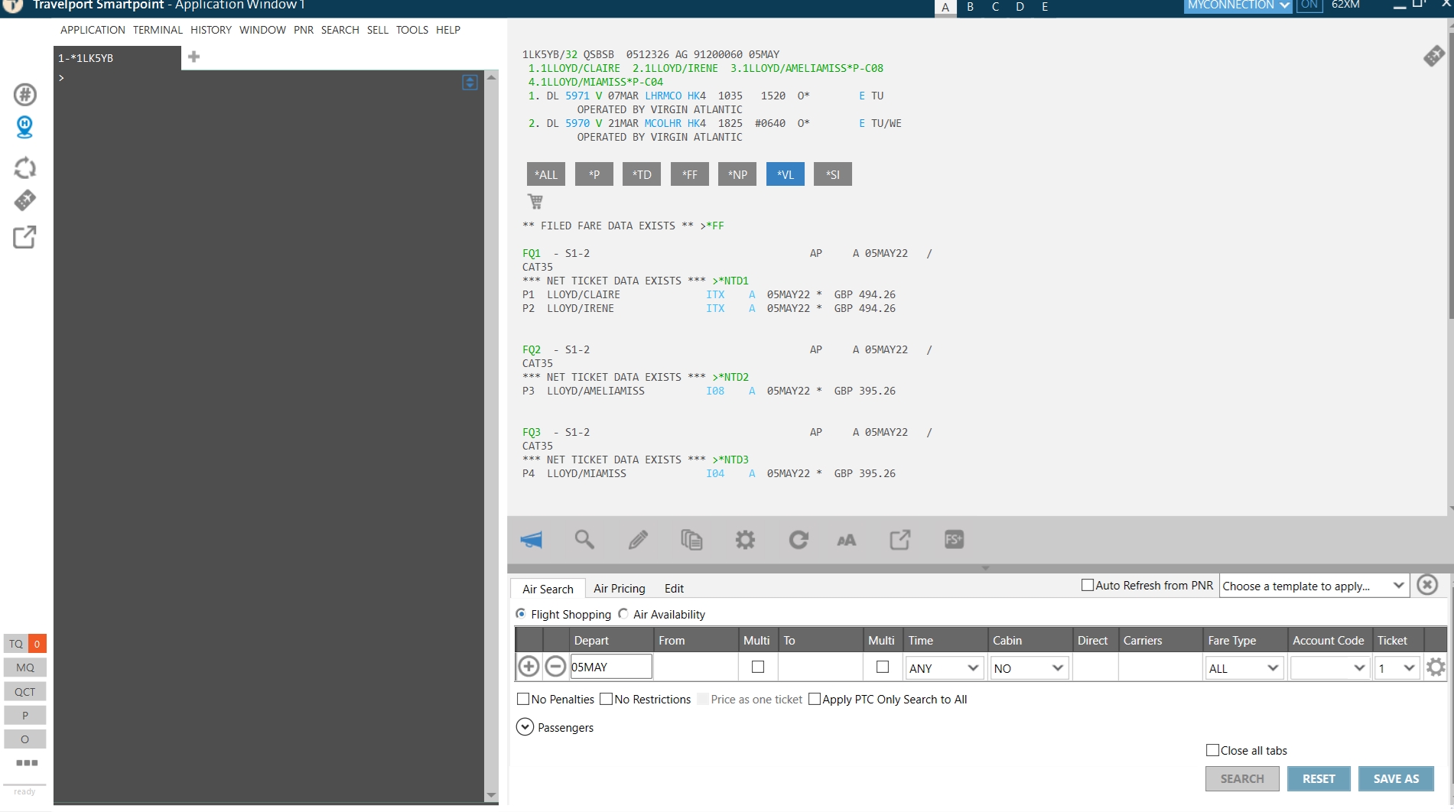Screen dimensions: 1454x812
Task: Click the SAVE AS button
Action: click(1396, 778)
